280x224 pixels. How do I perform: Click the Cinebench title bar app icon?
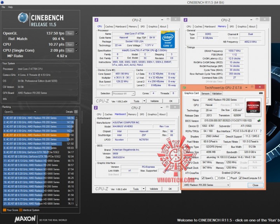click(x=2, y=2)
